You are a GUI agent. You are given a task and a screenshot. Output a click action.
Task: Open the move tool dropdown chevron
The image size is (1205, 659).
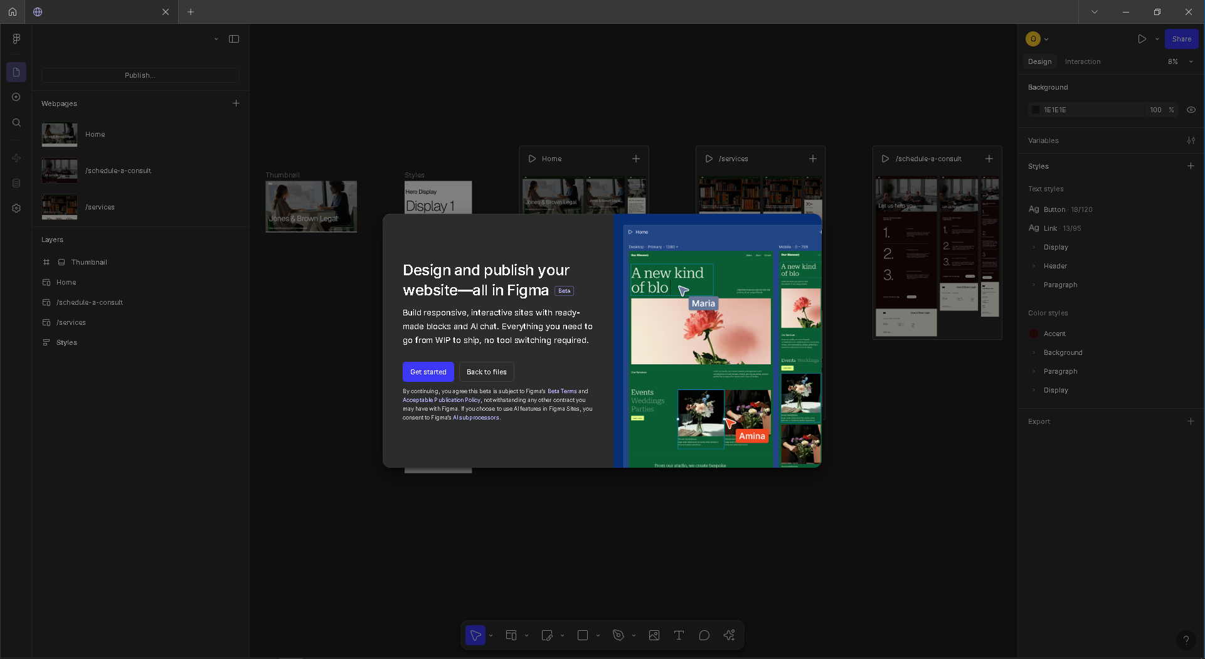491,635
